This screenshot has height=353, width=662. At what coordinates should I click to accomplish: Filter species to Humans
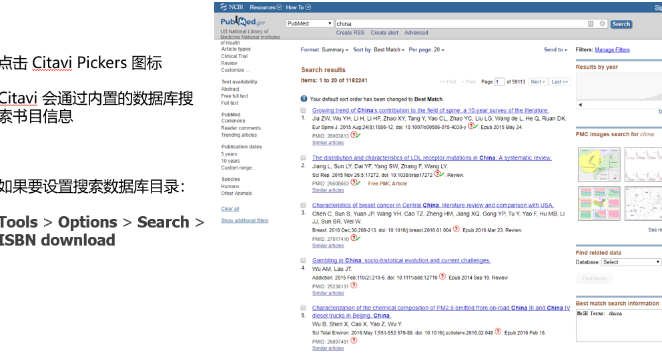[230, 186]
